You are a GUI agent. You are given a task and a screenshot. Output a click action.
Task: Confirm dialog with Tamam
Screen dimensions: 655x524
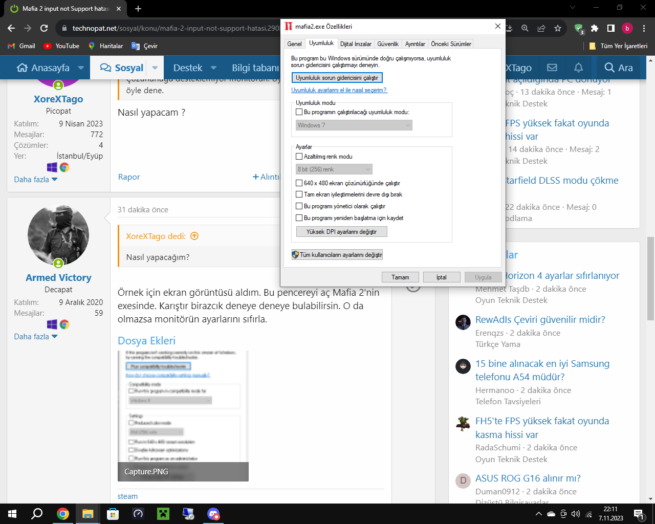400,277
